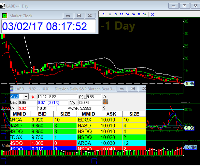Select the EDGX ask row at 10.010

[x=111, y=119]
